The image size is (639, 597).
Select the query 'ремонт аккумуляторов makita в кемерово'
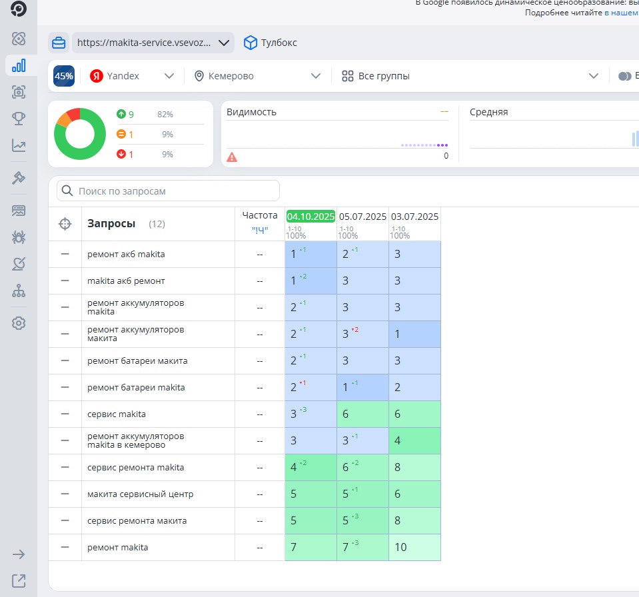coord(136,440)
